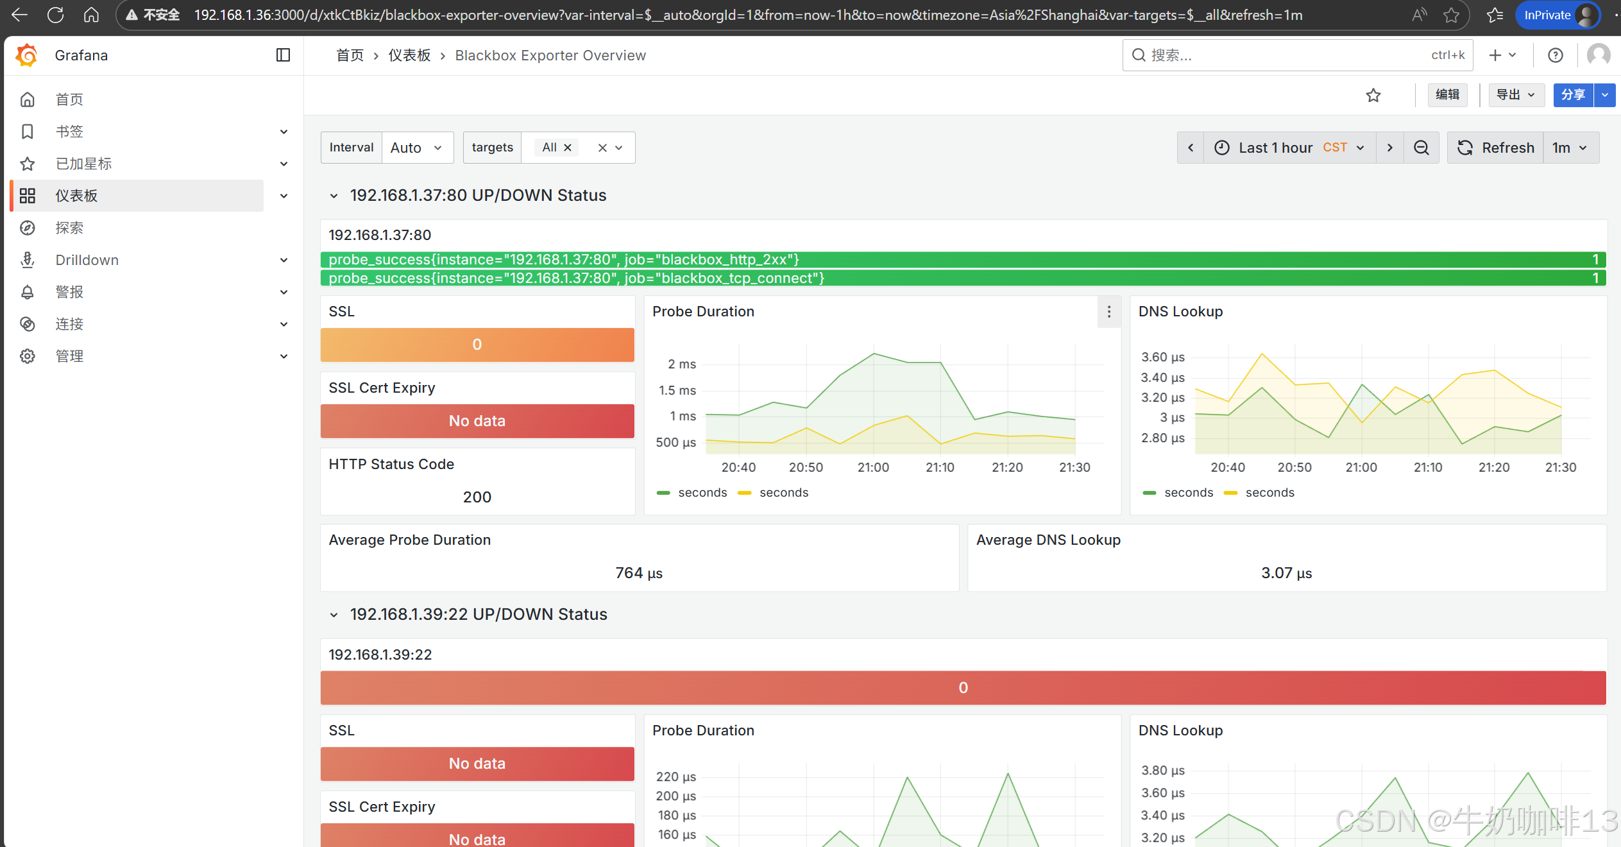
Task: Click the user profile avatar
Action: click(1598, 55)
